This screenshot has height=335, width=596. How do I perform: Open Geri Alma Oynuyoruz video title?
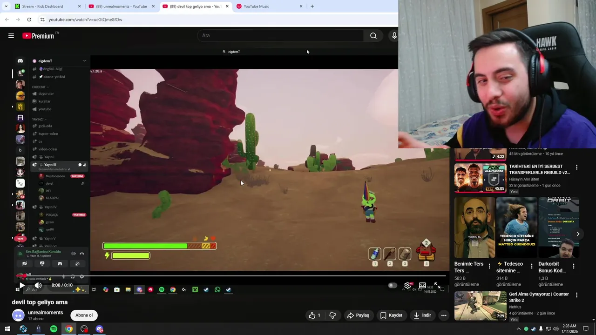539,297
